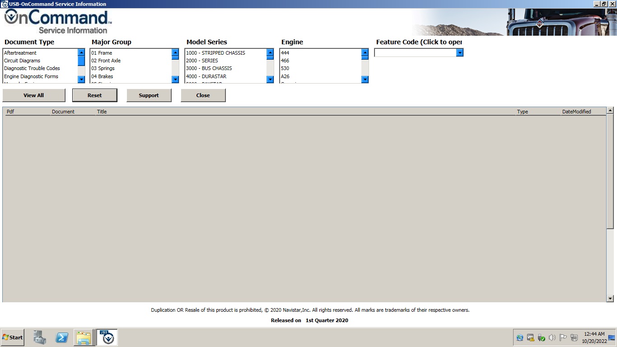Viewport: 617px width, 347px height.
Task: Click the Document Type scrollbar thumb
Action: [81, 61]
